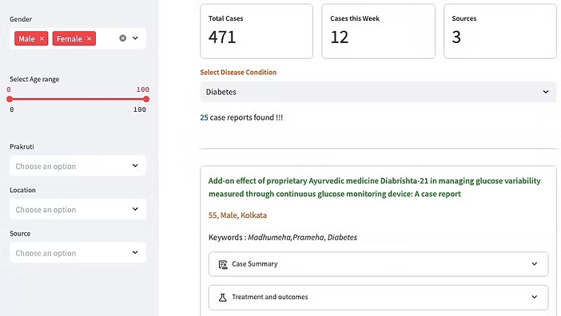Remove the Male gender tag
The height and width of the screenshot is (316, 561).
coord(42,38)
